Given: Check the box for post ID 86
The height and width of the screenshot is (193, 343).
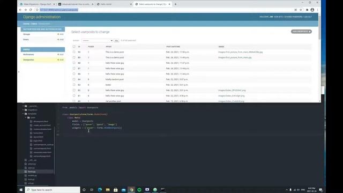Looking at the screenshot, I should [x=74, y=74].
